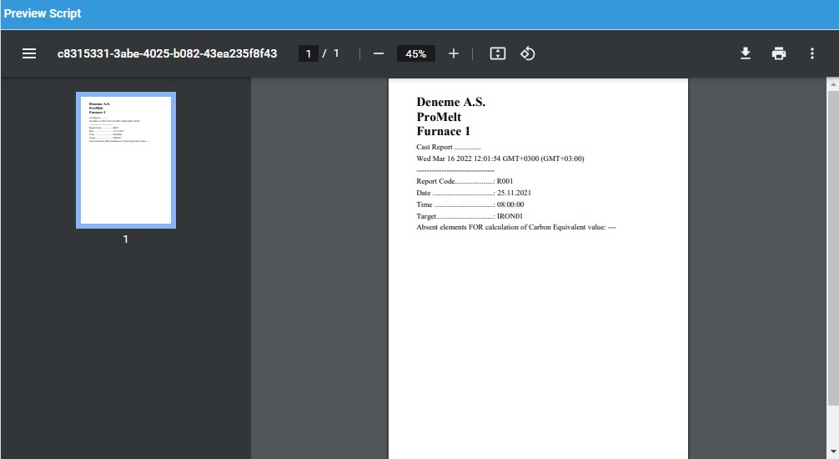Select the page 1 thumbnail

[126, 159]
